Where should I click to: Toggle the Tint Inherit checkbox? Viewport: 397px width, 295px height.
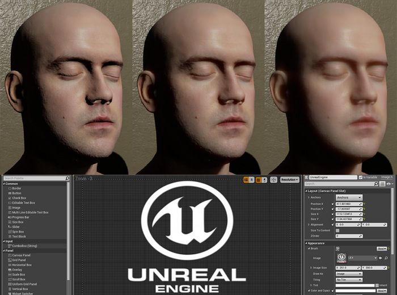[377, 285]
